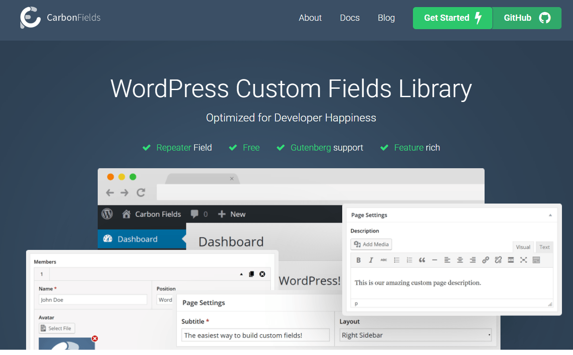Insert a bulleted list

pyautogui.click(x=397, y=260)
